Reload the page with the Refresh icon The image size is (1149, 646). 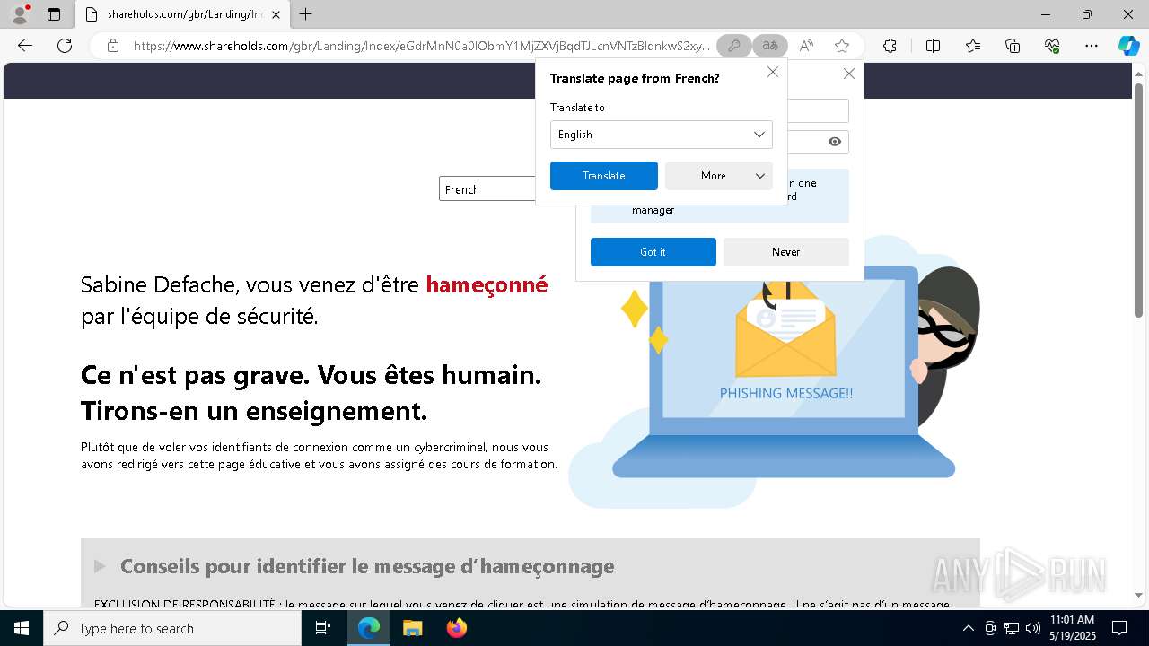[65, 46]
